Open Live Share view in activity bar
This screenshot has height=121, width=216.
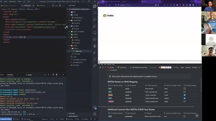[94, 66]
